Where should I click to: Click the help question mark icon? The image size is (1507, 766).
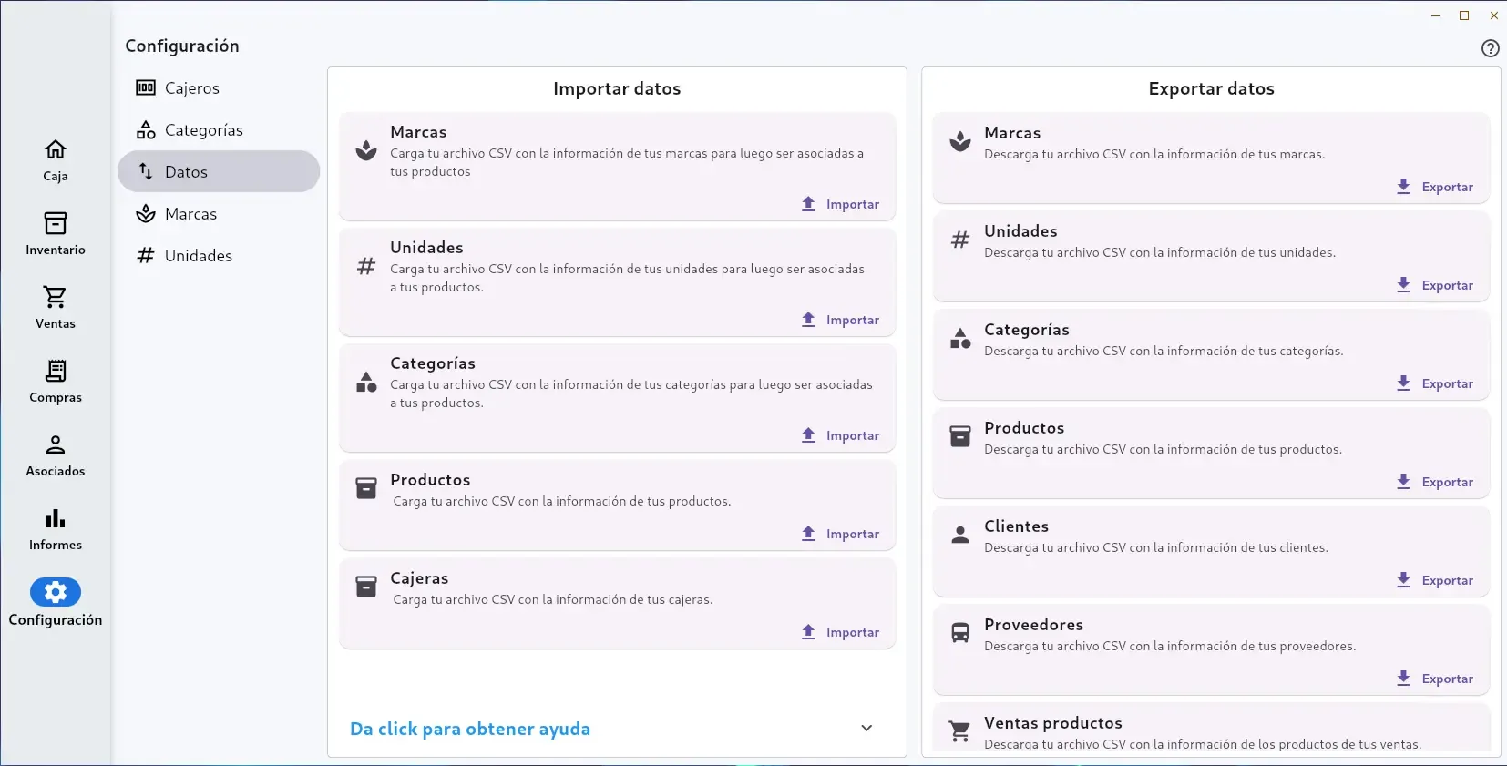[1490, 48]
